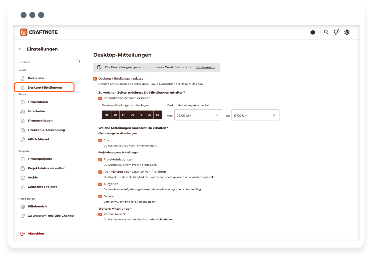Disable the Aufgaben notification checkbox
This screenshot has width=372, height=259.
pos(100,184)
